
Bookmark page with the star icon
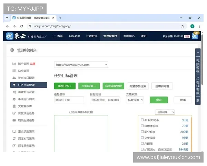click(x=183, y=26)
